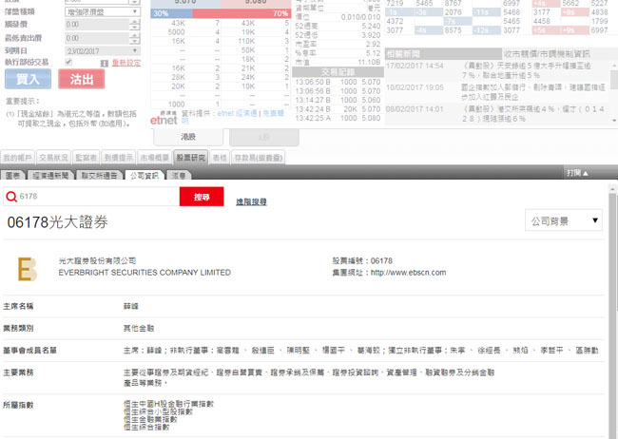This screenshot has height=439, width=618.
Task: Click the red 70% ask portion of the ratio bar
Action: [241, 13]
